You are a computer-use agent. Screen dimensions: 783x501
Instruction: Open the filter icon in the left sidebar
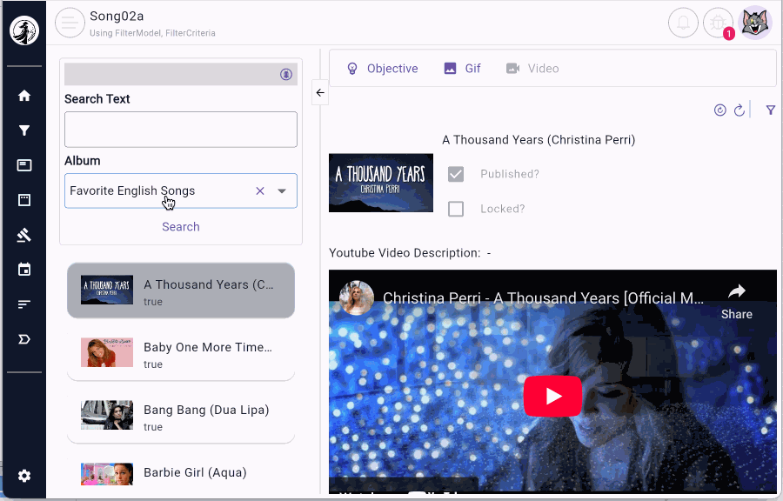pos(24,130)
